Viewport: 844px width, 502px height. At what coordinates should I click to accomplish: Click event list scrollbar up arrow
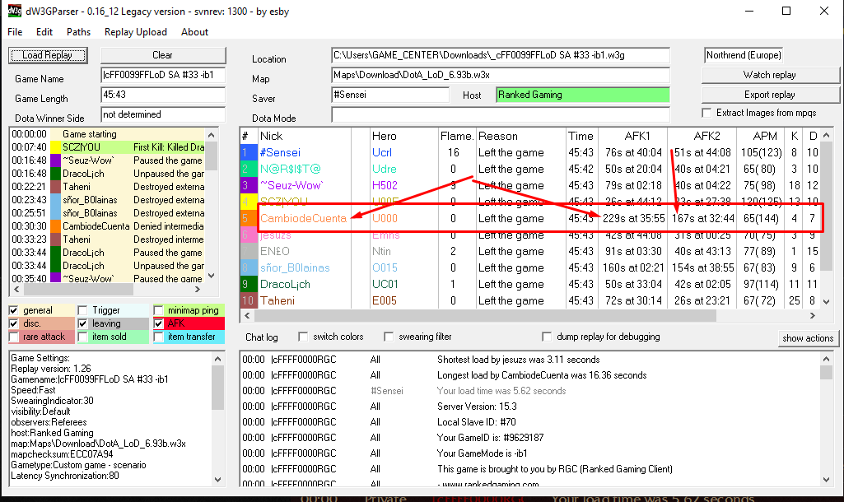(x=211, y=135)
